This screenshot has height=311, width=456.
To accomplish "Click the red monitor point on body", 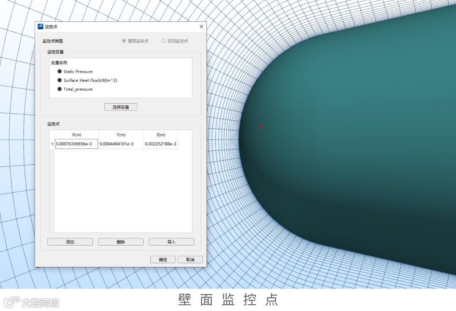I will click(x=261, y=127).
